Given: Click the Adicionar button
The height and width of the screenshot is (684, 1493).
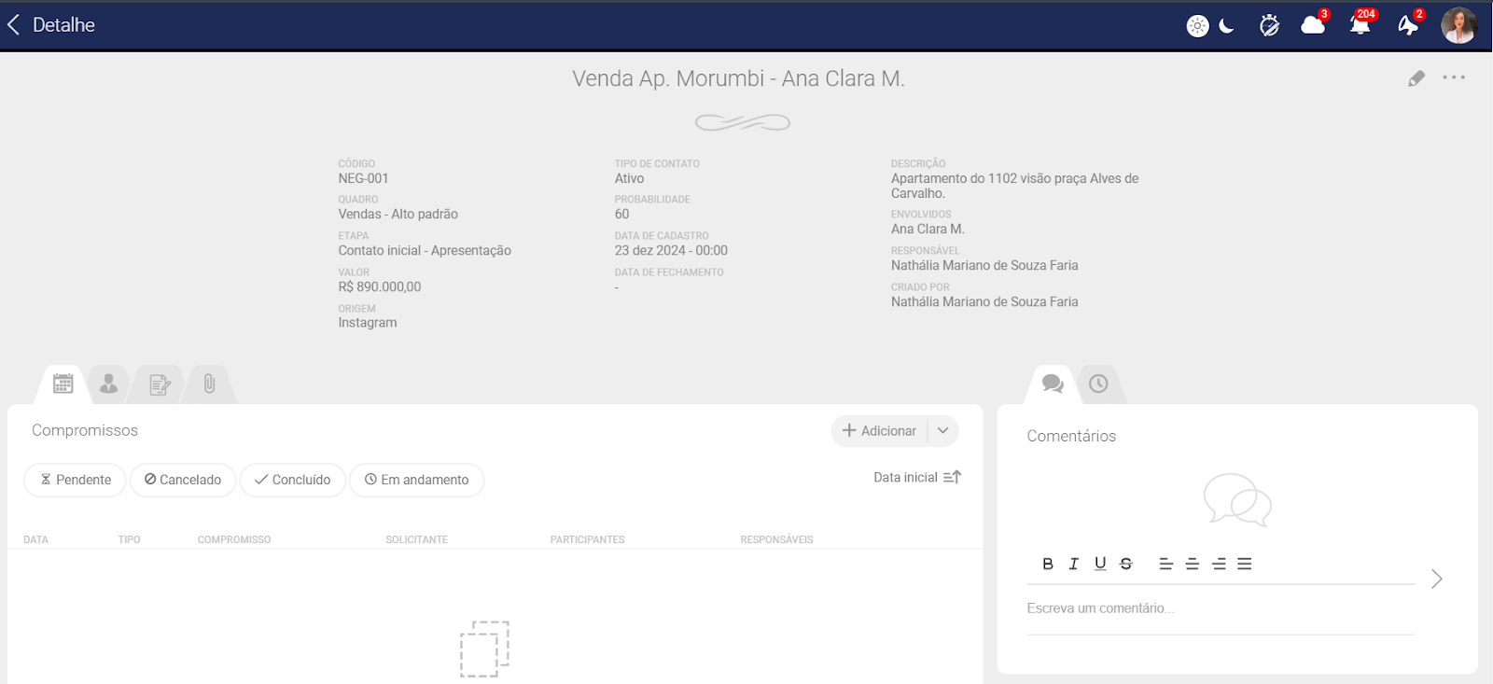Looking at the screenshot, I should 879,431.
